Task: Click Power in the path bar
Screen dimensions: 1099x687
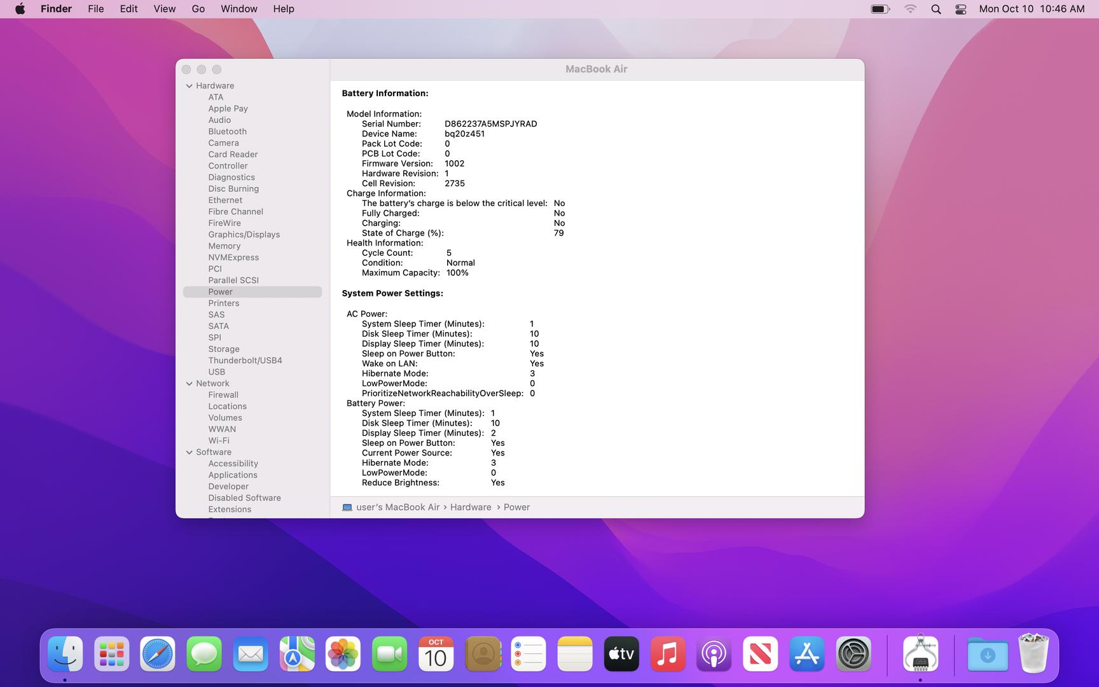Action: pyautogui.click(x=516, y=507)
